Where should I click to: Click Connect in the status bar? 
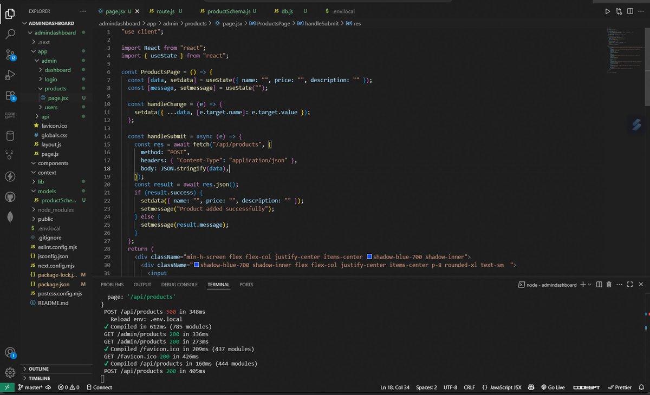(x=99, y=387)
